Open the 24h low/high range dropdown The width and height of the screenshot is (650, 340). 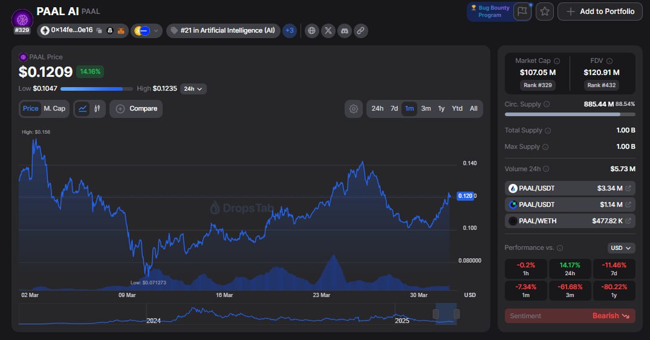click(193, 89)
